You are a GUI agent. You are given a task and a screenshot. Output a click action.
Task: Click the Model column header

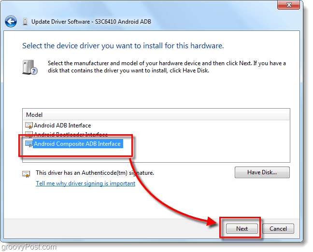coord(156,115)
